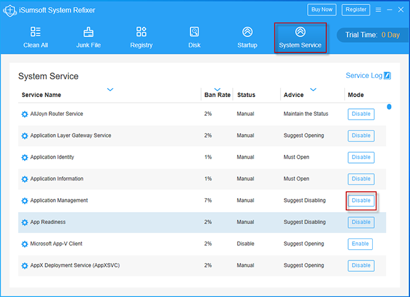Disable the Application Management service

pyautogui.click(x=361, y=201)
